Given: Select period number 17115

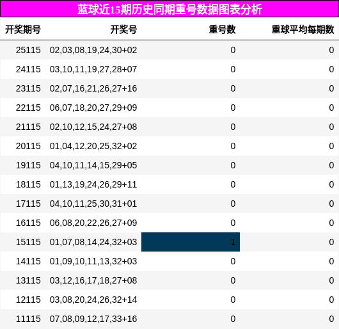Looking at the screenshot, I should click(x=28, y=204).
